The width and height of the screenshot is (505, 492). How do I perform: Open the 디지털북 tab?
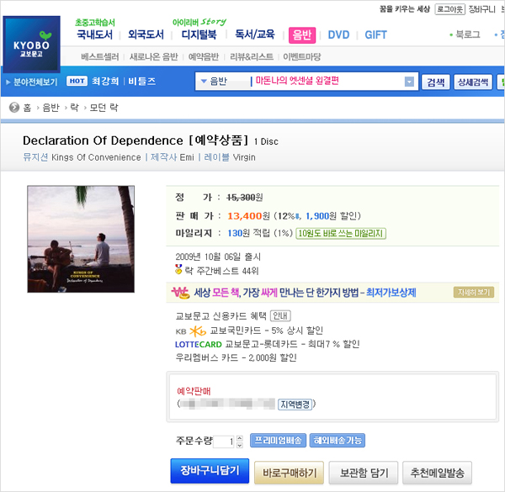click(199, 34)
